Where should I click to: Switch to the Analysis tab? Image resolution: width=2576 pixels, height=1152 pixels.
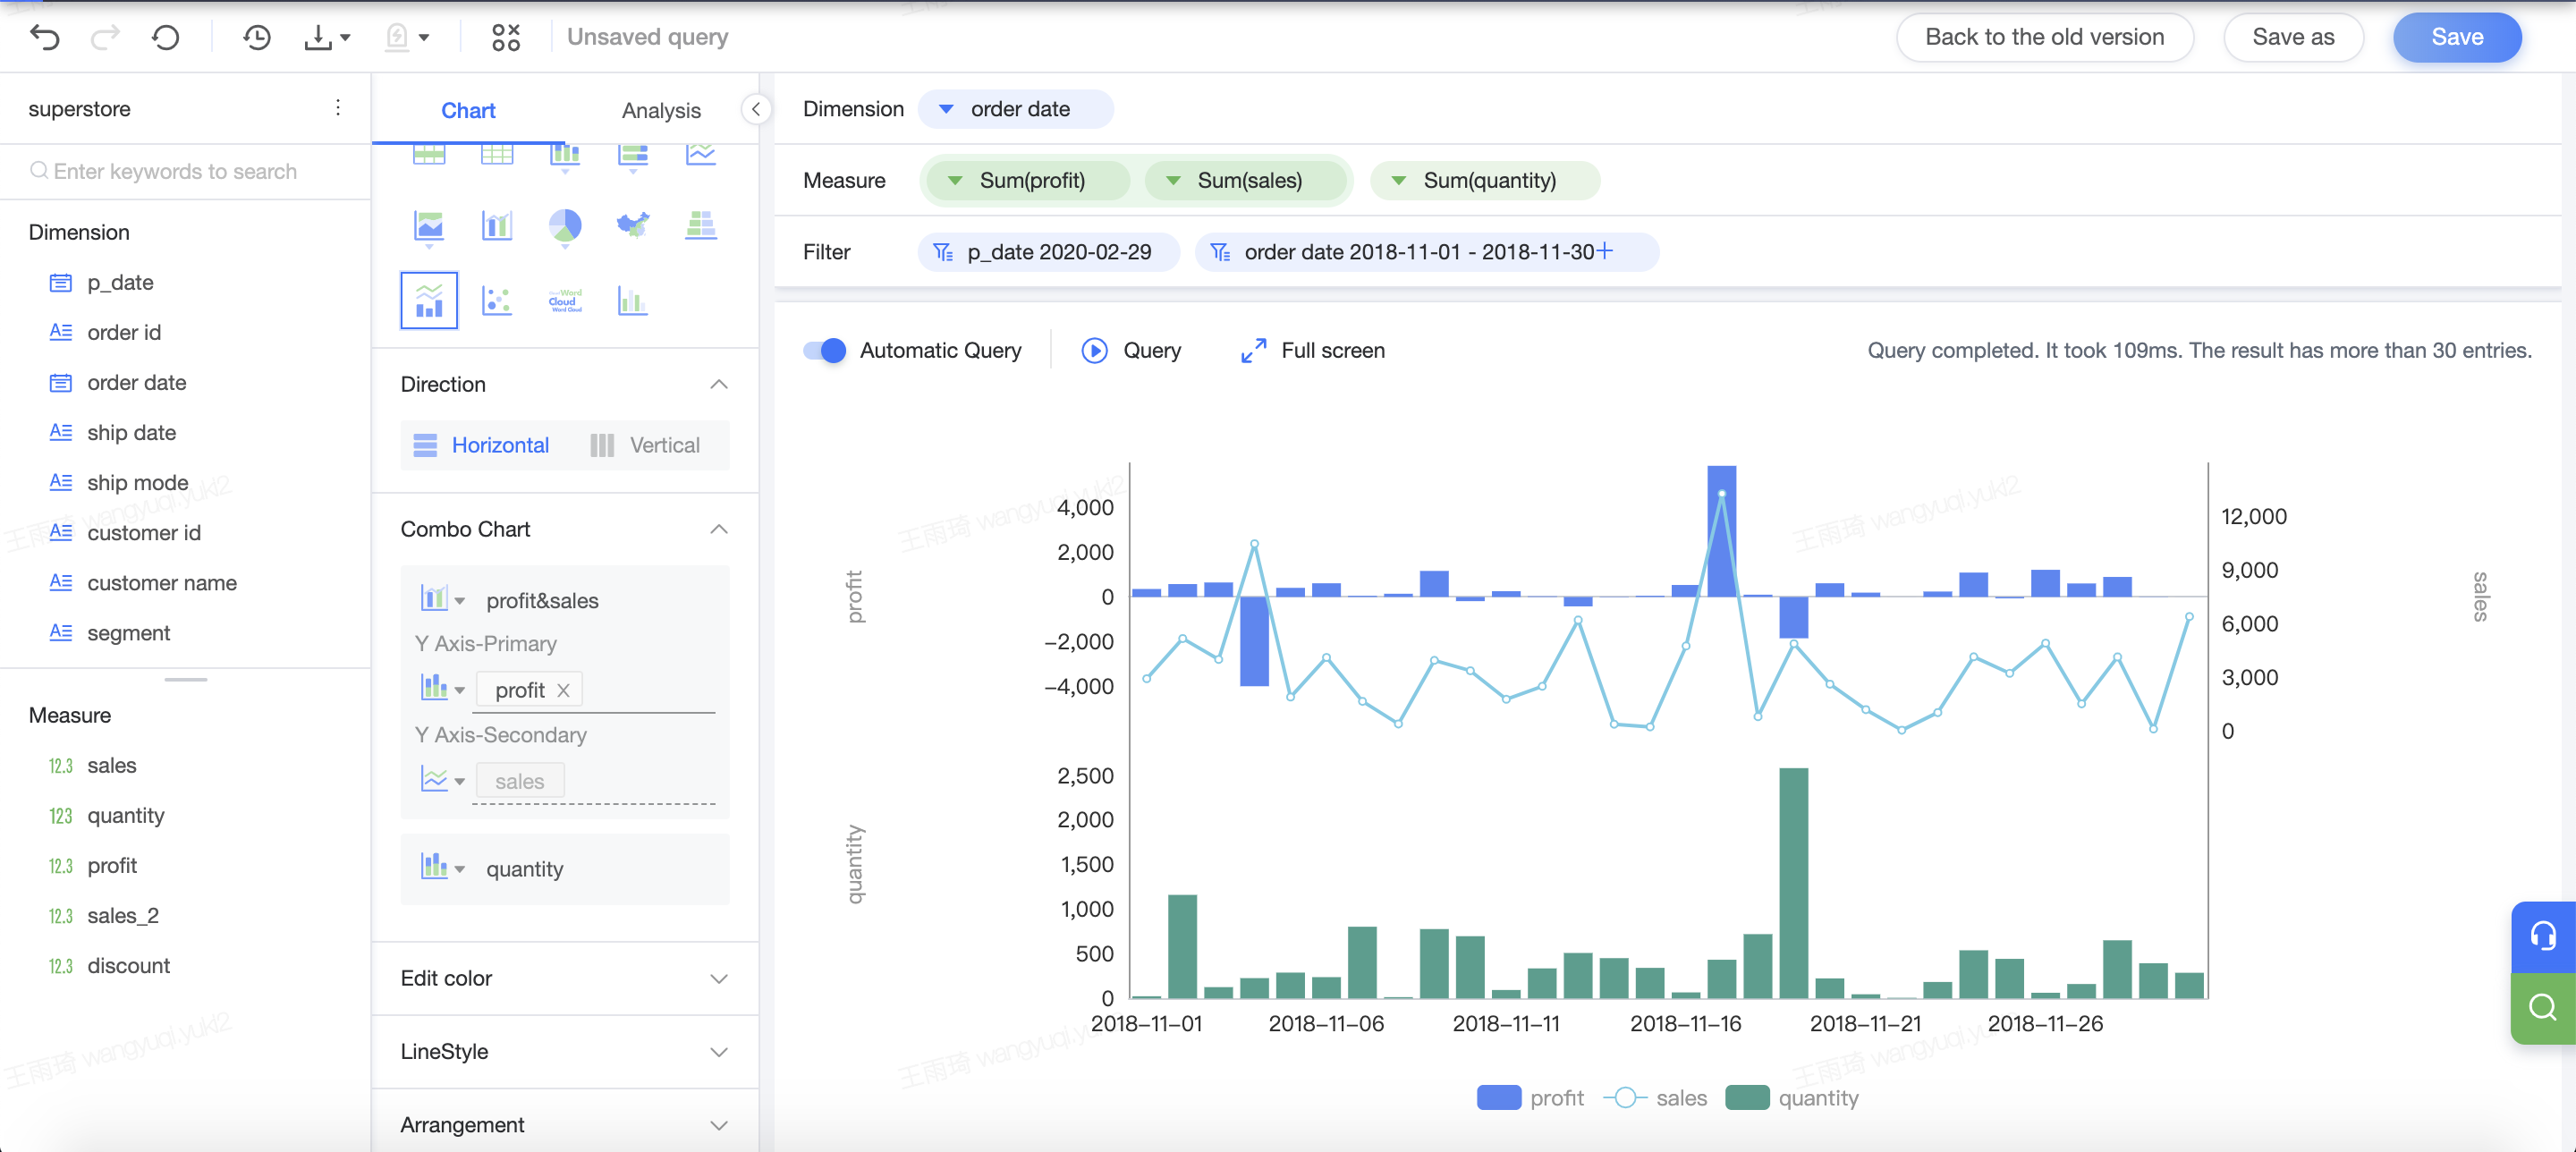(x=661, y=110)
